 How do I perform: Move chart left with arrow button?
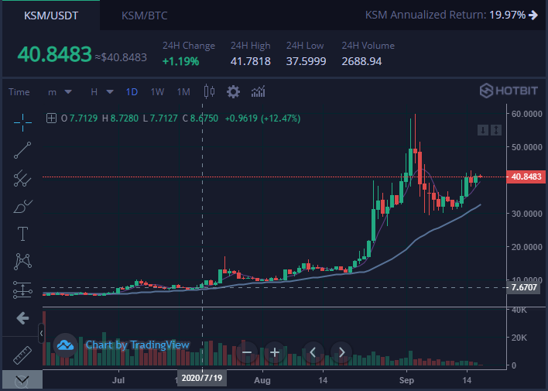313,352
